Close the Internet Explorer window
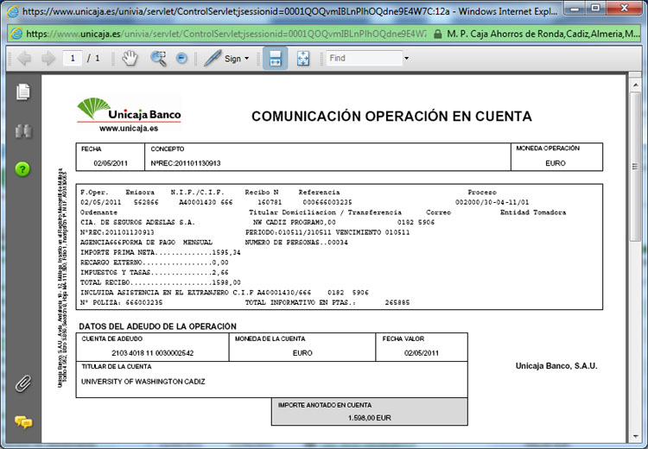648x449 pixels. 625,9
